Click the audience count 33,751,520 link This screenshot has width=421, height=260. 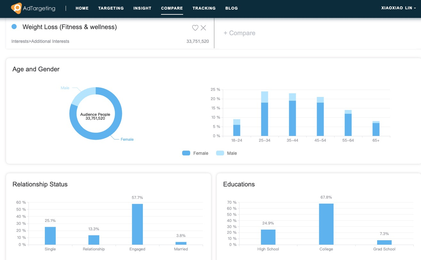tap(198, 42)
